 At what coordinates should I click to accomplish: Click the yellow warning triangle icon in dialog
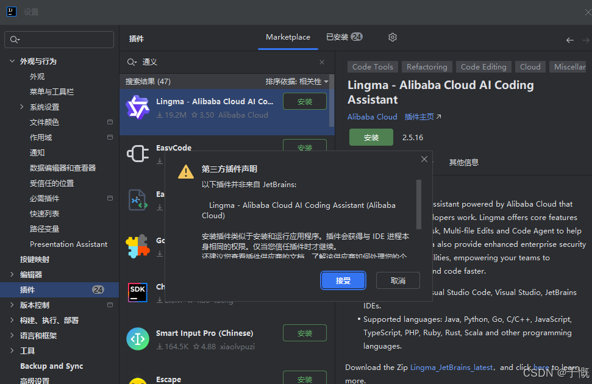pos(186,171)
